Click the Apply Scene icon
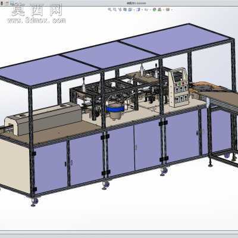The width and height of the screenshot is (238, 238). pyautogui.click(x=159, y=10)
